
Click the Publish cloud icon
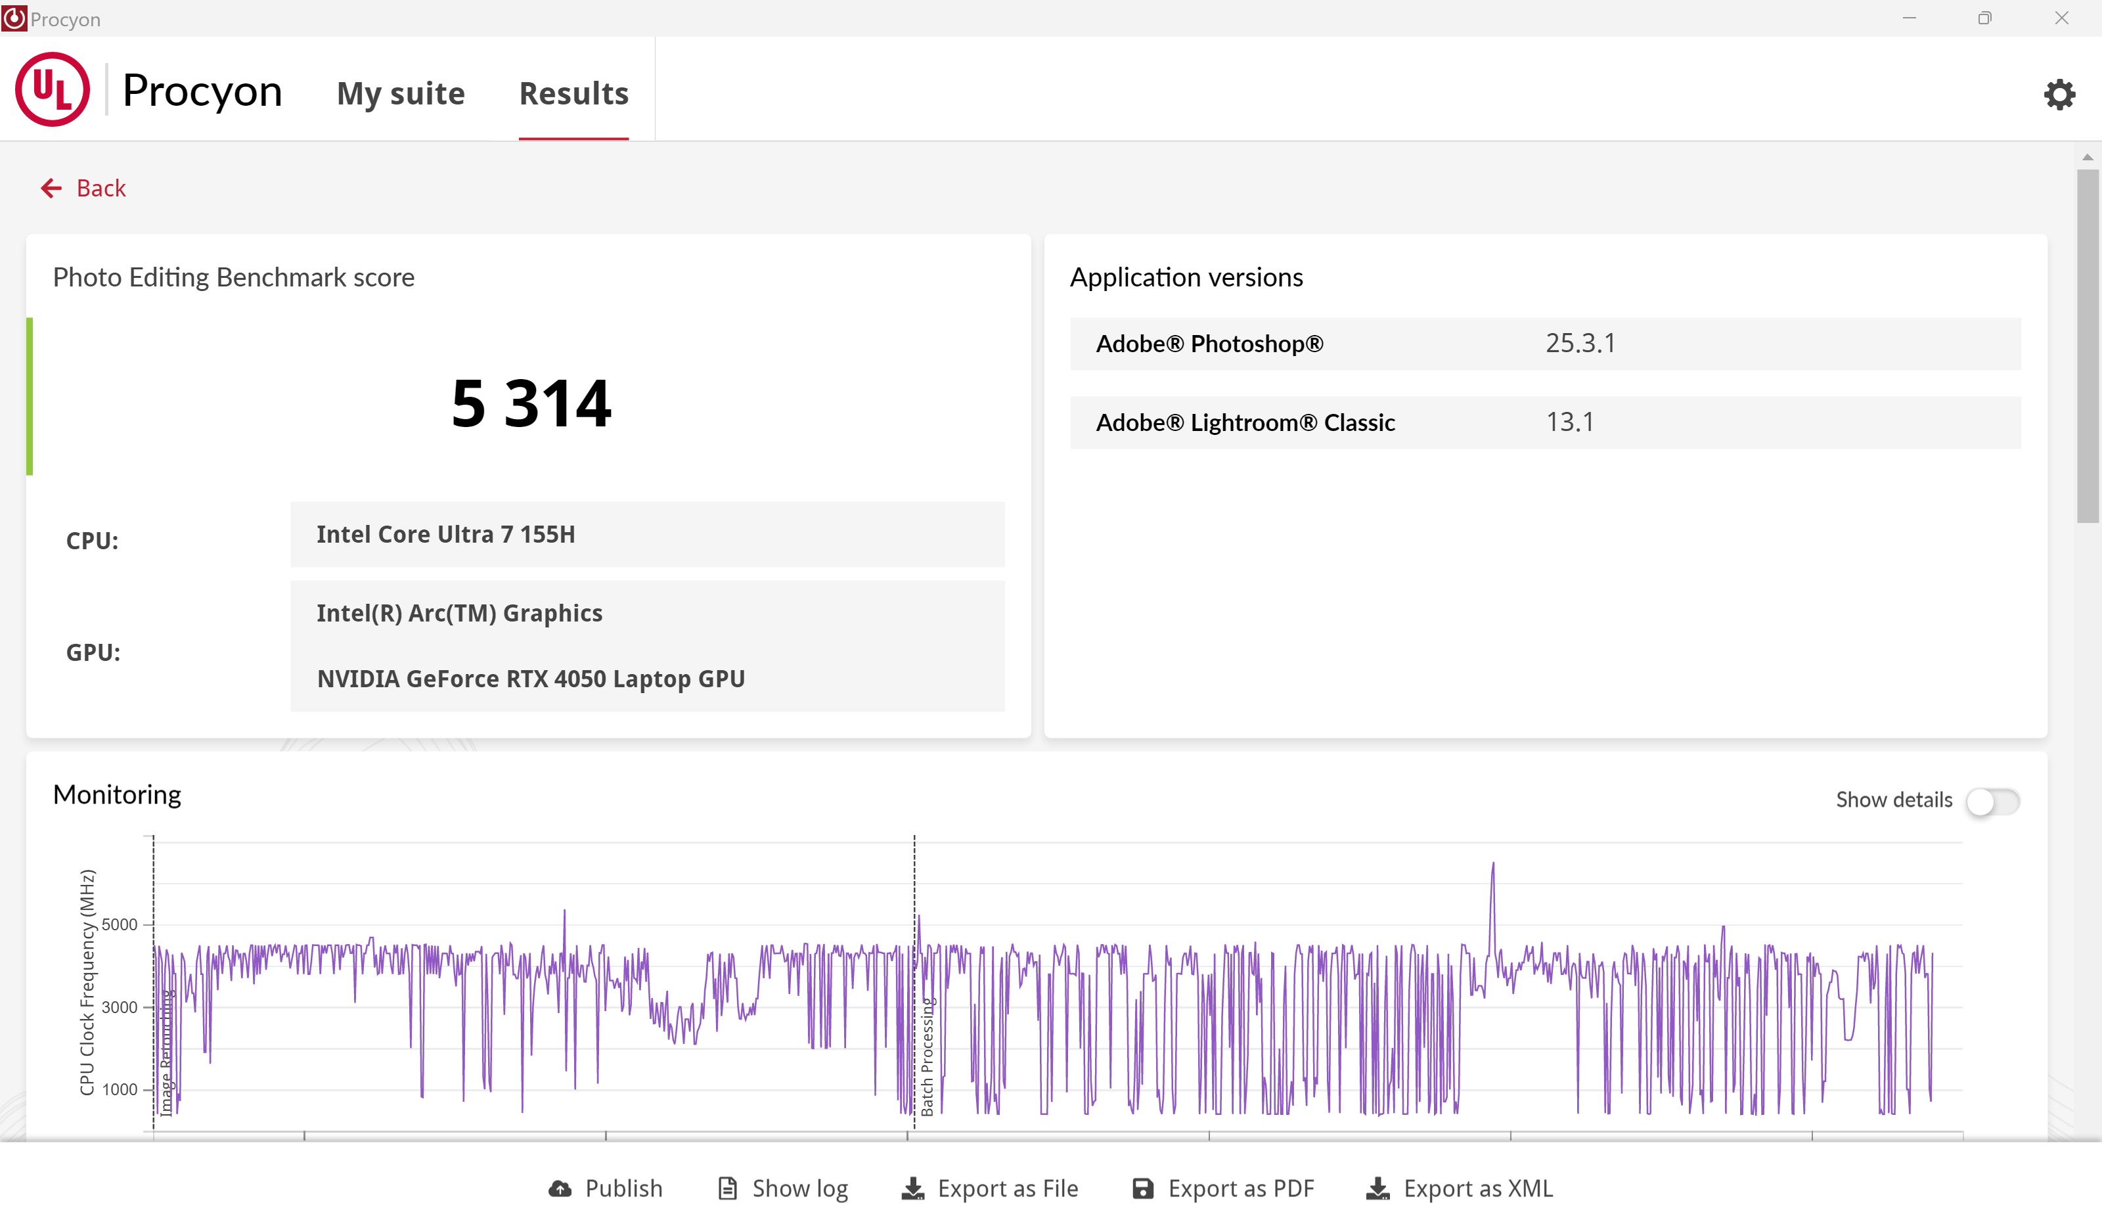(560, 1188)
